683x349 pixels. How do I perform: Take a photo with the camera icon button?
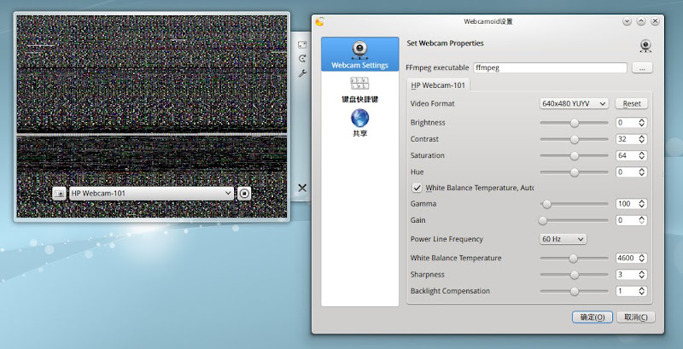[59, 193]
